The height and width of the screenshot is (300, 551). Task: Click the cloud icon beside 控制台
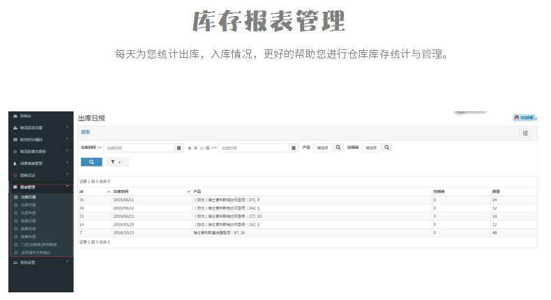[x=15, y=116]
